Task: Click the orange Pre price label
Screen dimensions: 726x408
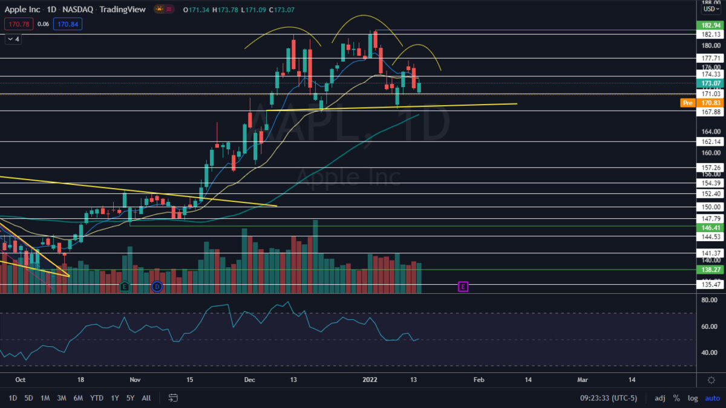Action: [687, 103]
